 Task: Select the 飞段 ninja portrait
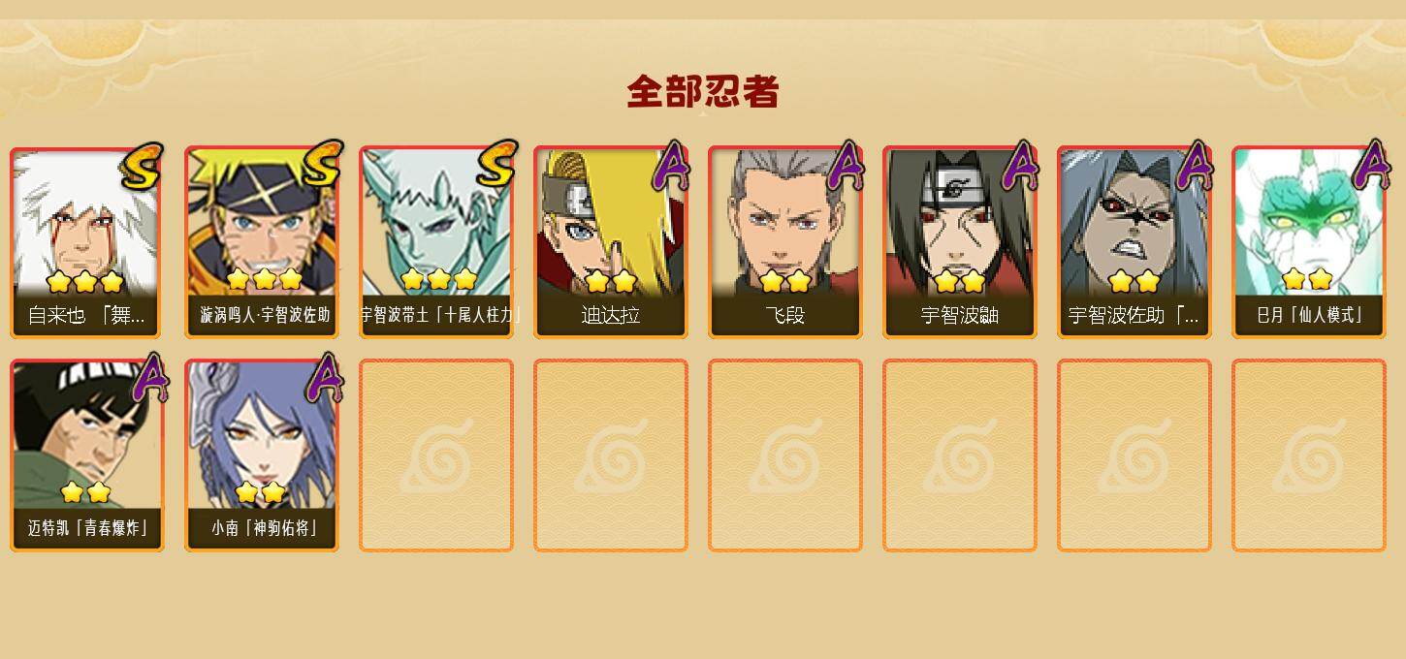[785, 242]
